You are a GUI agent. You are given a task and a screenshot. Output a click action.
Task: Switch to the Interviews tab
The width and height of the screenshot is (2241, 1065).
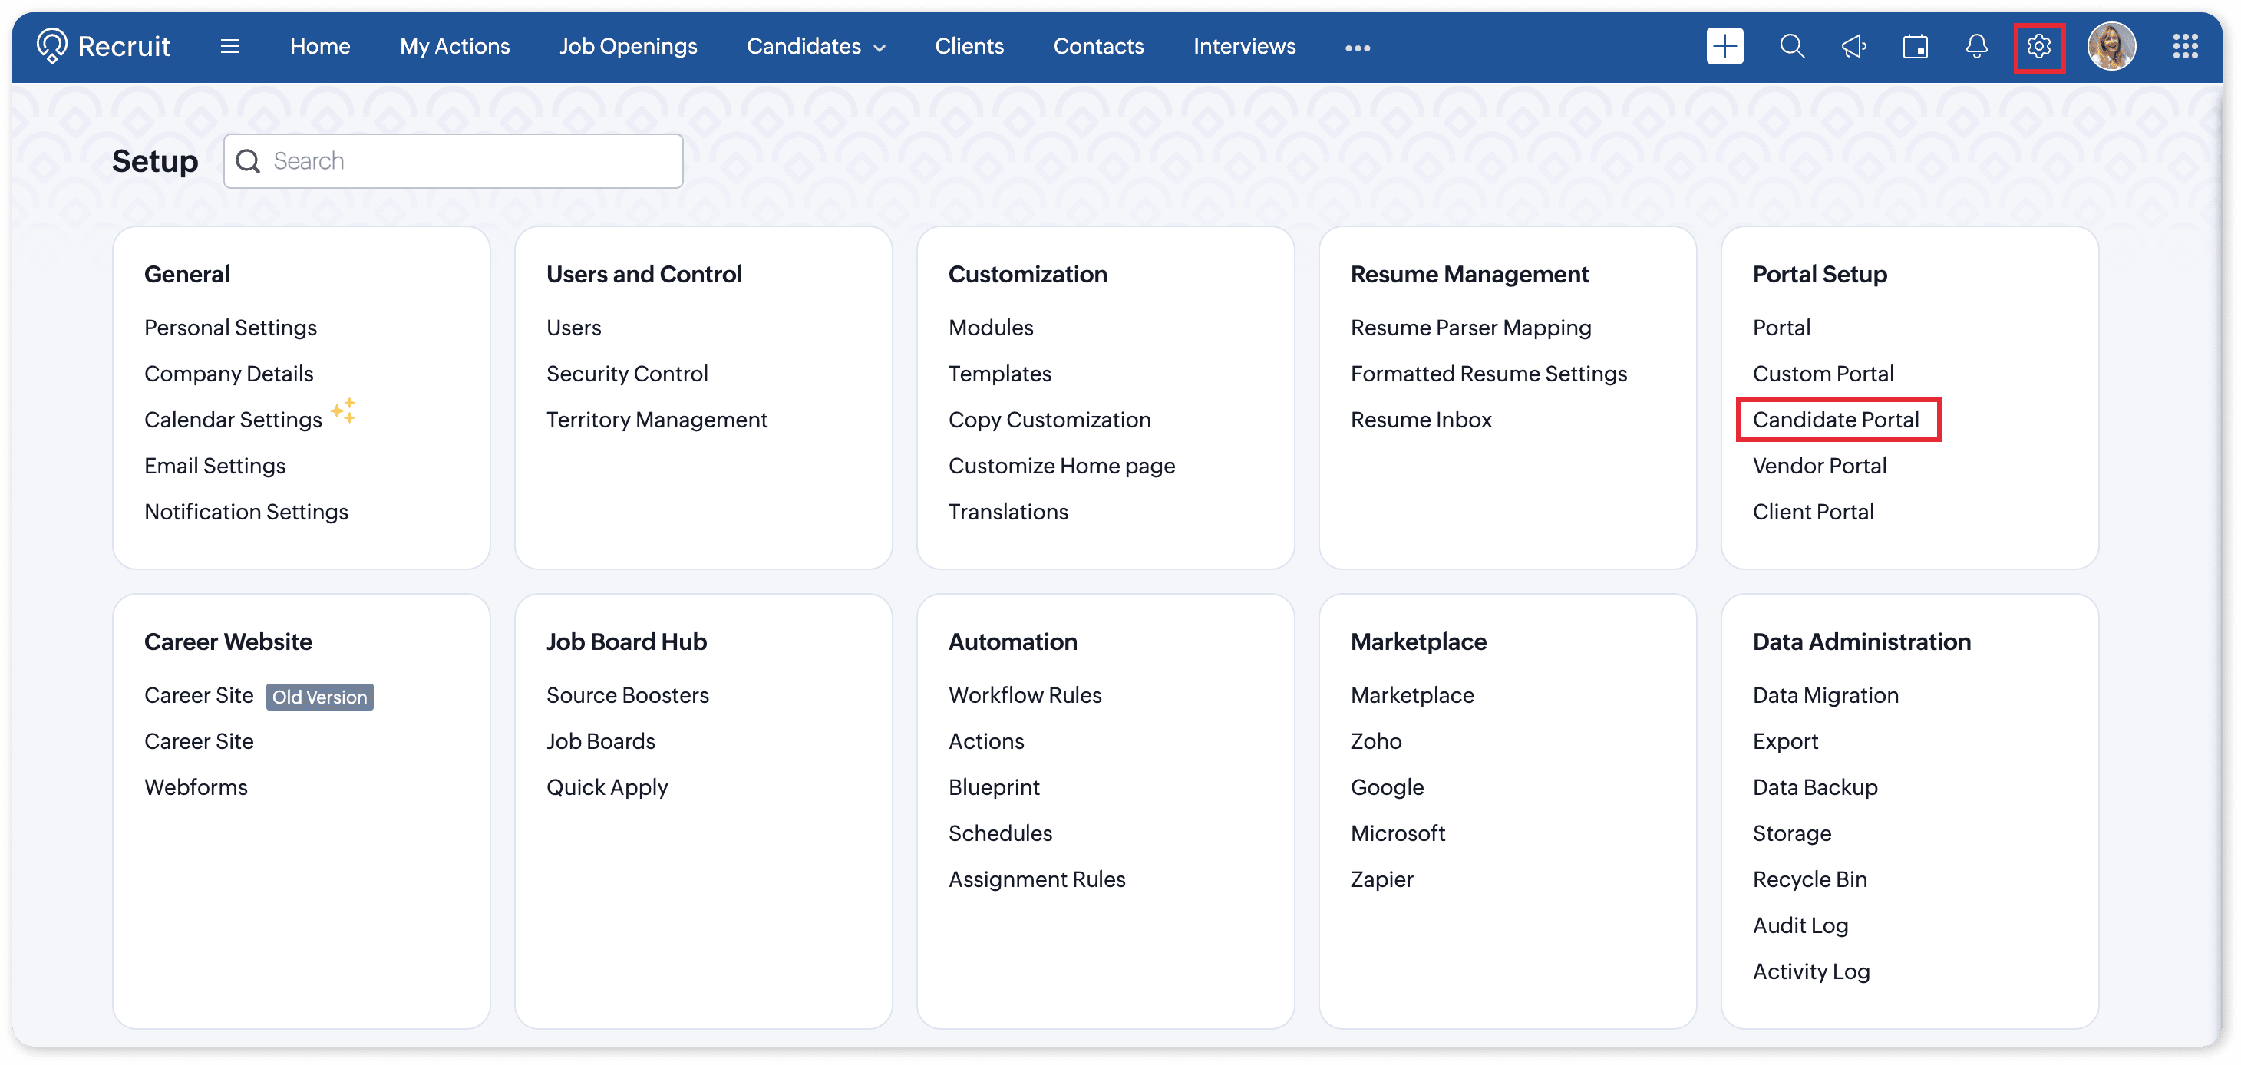1244,47
